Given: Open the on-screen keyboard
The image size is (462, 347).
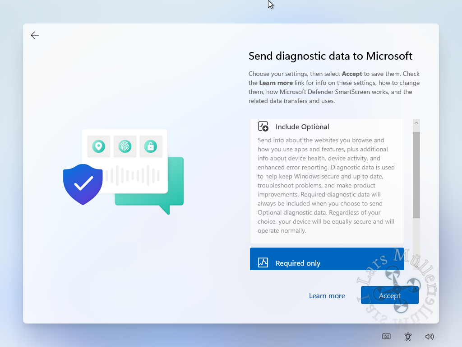Looking at the screenshot, I should coord(386,336).
